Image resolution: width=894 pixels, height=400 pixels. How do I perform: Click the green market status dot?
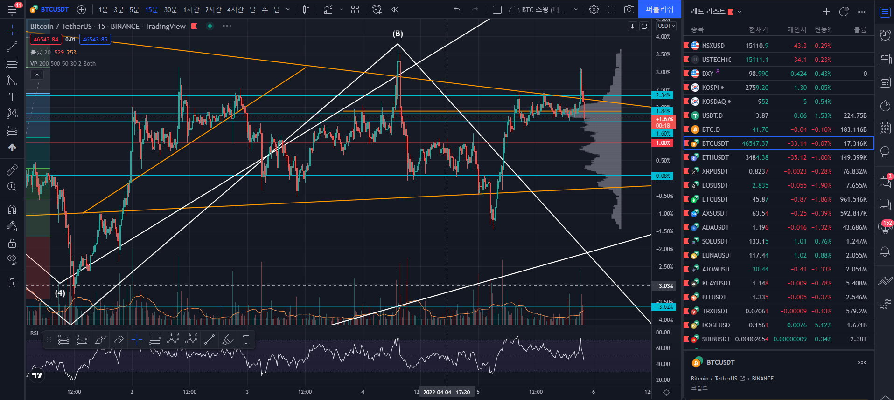[x=210, y=26]
